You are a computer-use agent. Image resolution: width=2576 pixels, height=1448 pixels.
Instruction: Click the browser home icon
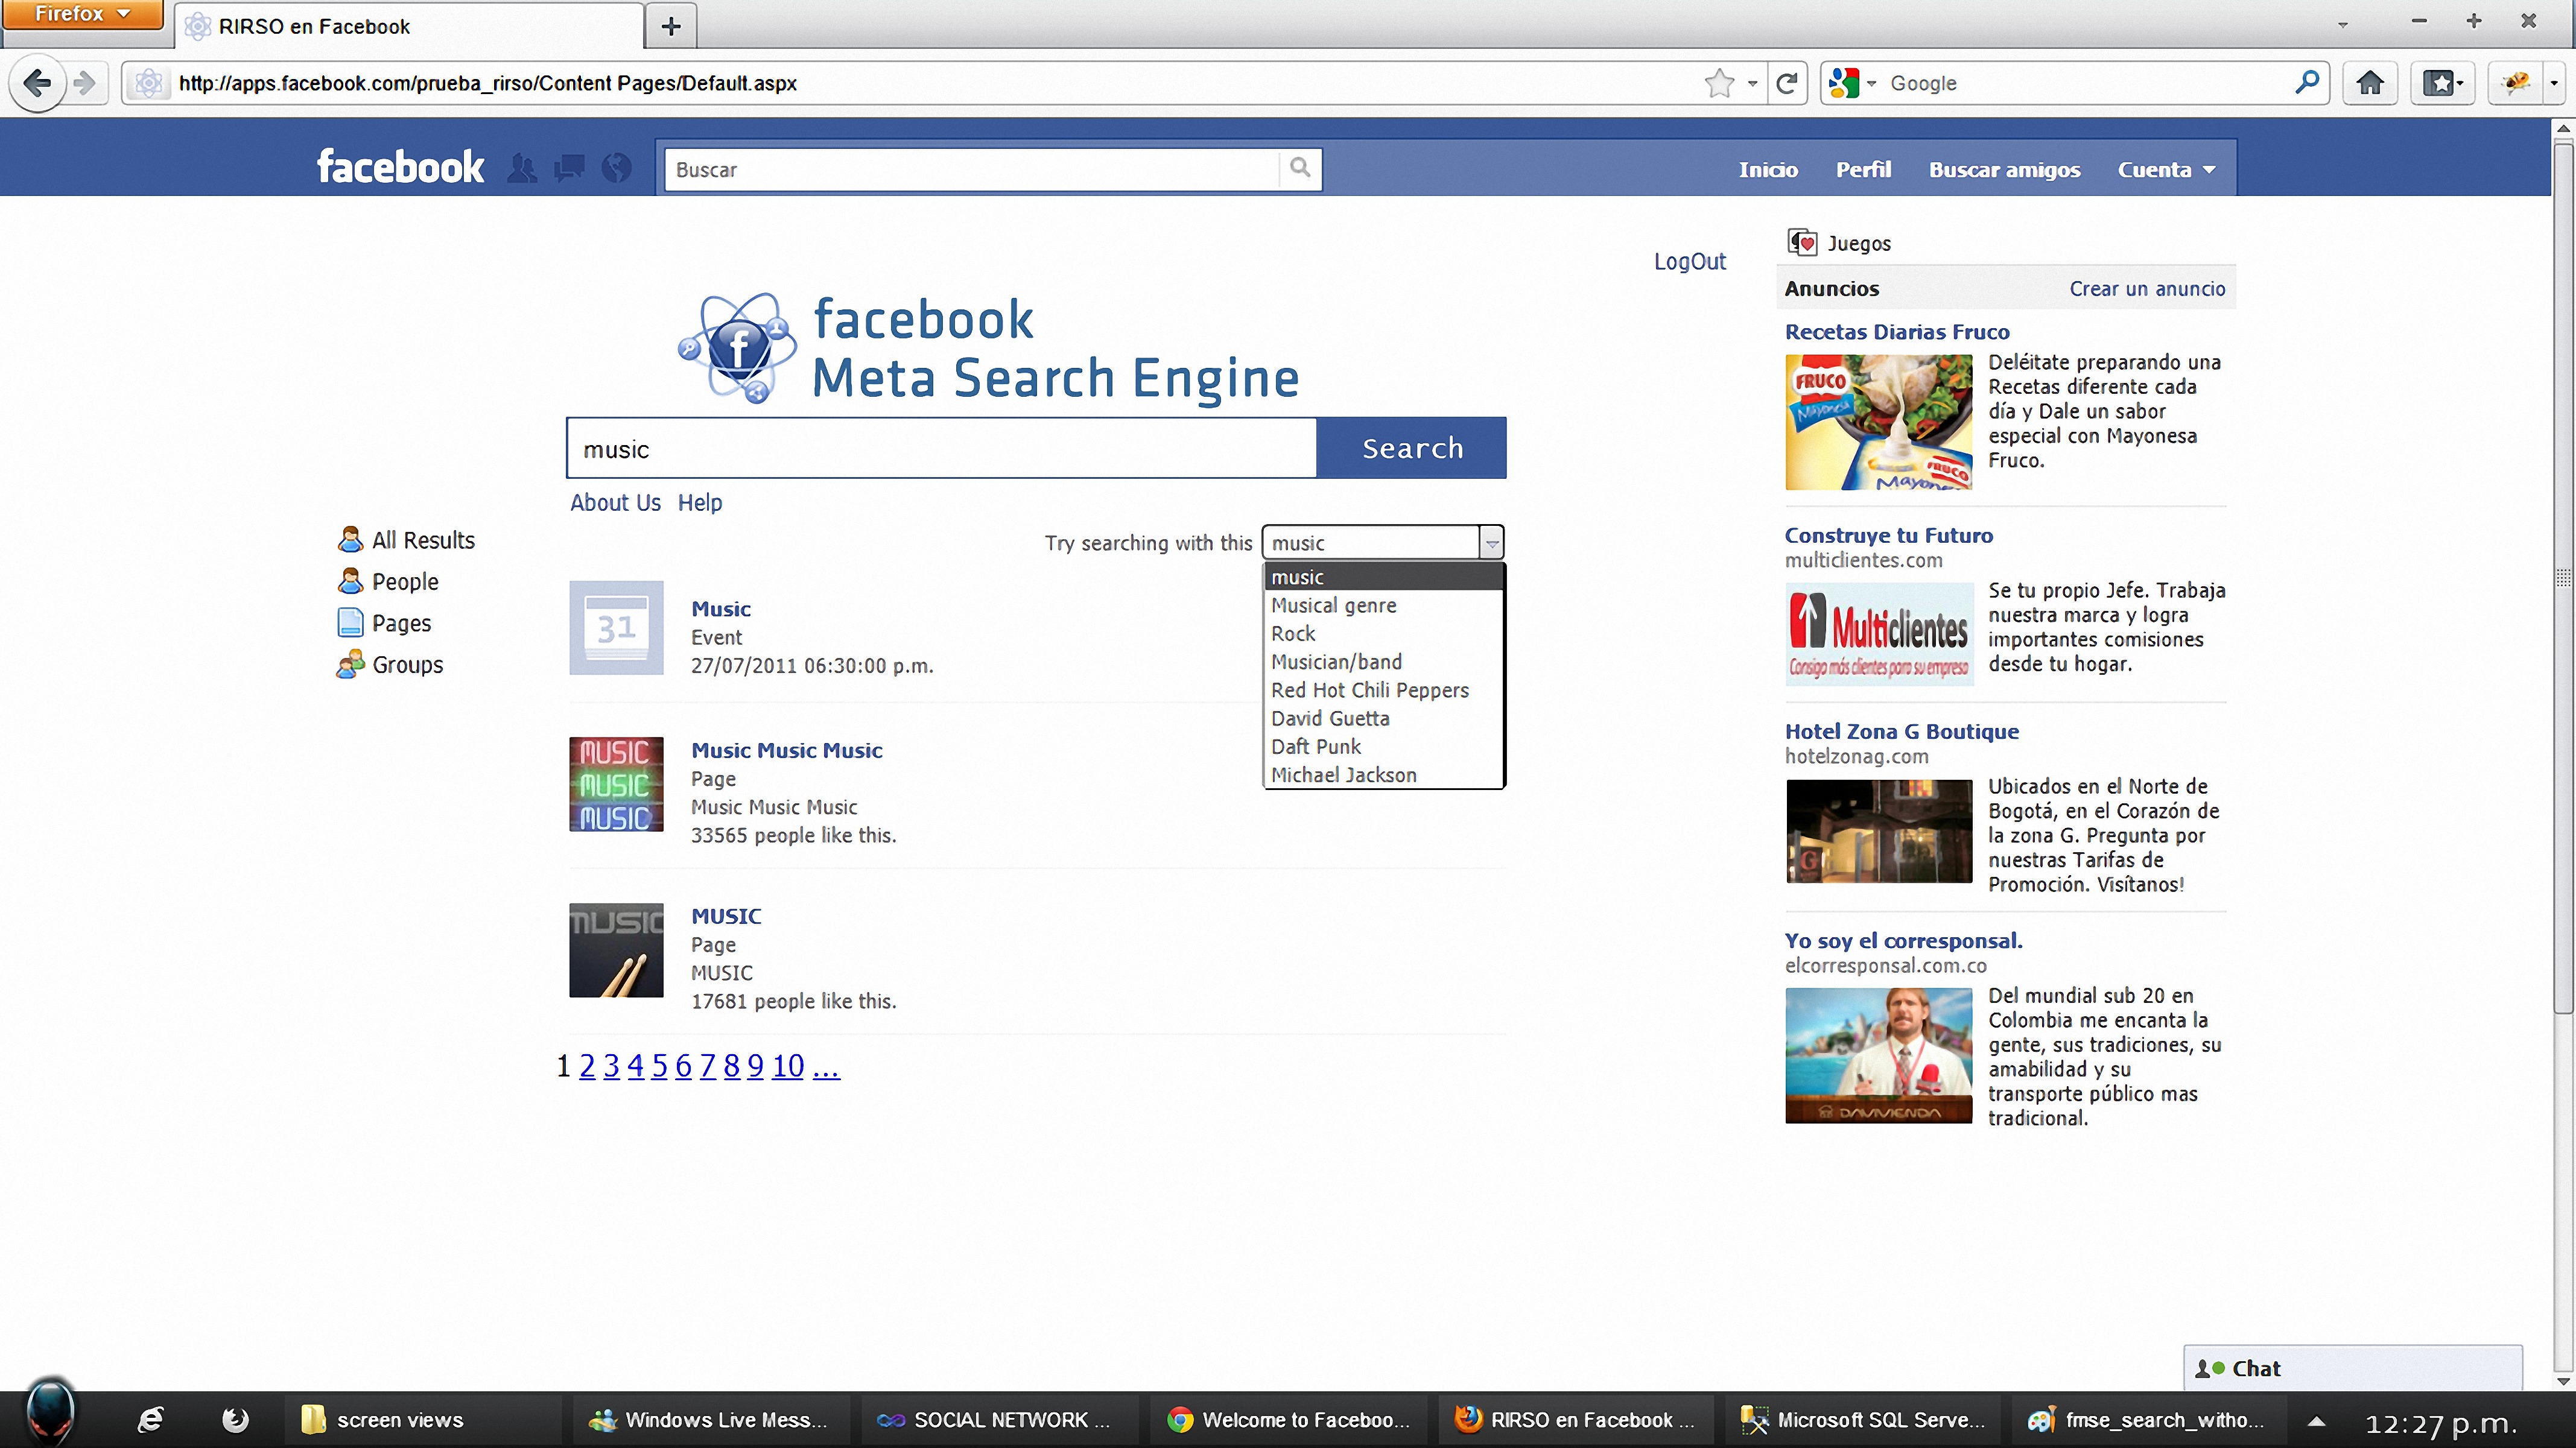pos(2369,83)
